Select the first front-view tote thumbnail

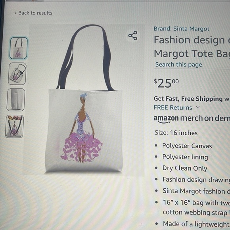pos(19,48)
